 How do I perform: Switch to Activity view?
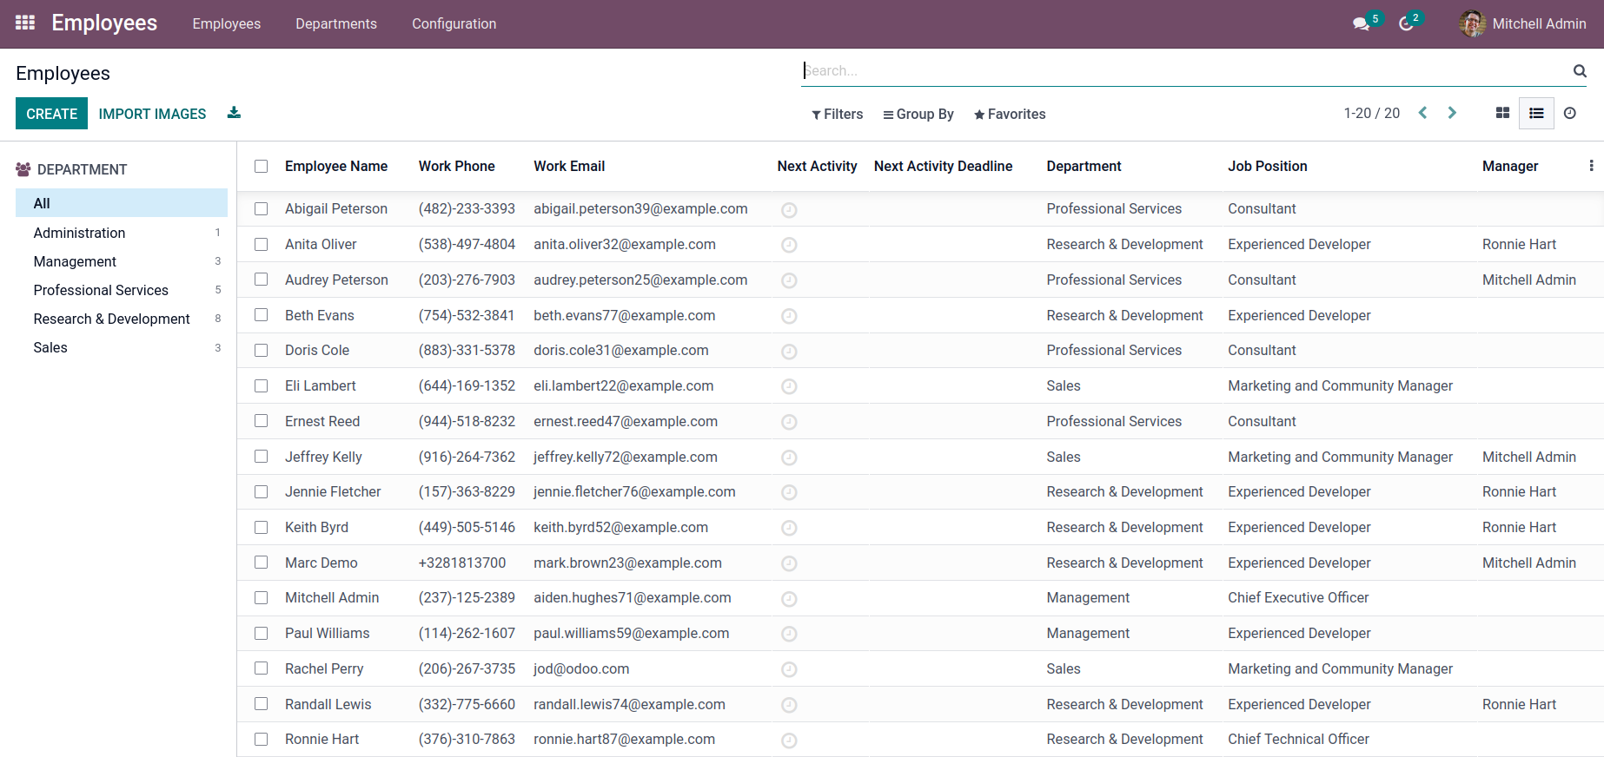[1570, 113]
